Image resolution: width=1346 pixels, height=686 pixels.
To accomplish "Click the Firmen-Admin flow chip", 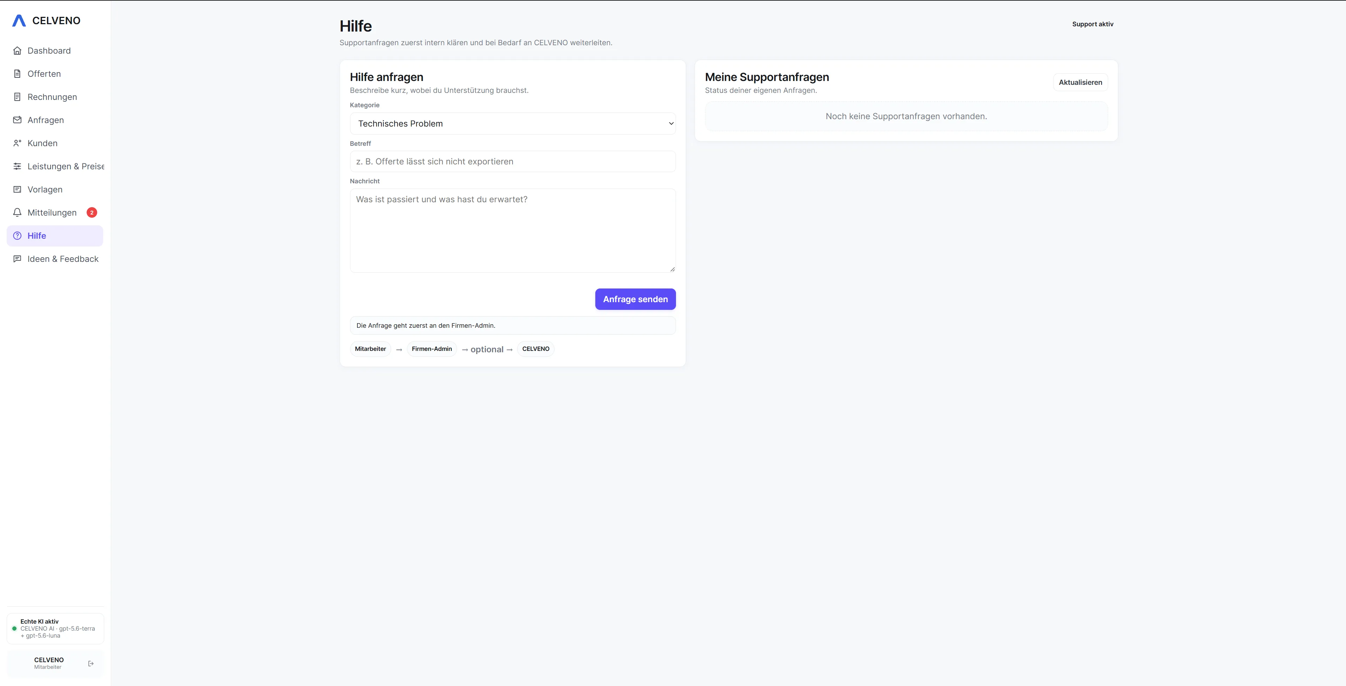I will click(x=431, y=349).
